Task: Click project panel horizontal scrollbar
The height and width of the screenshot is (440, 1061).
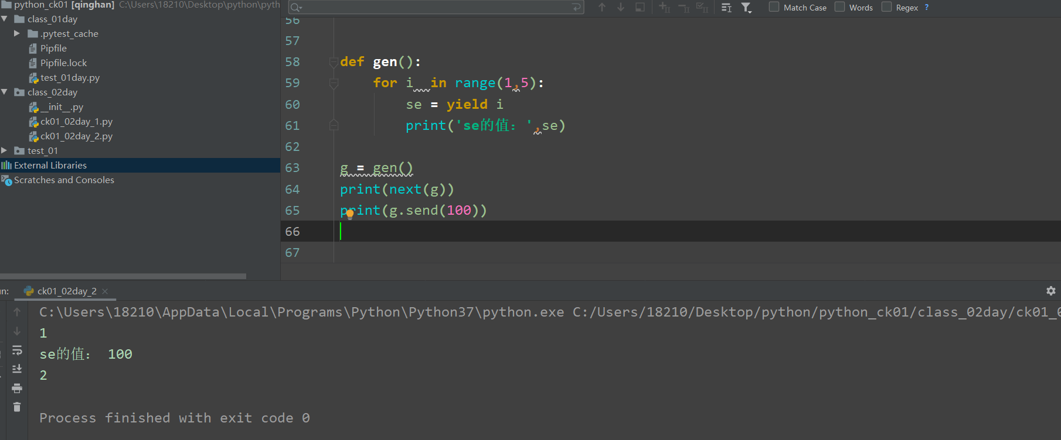Action: 123,276
